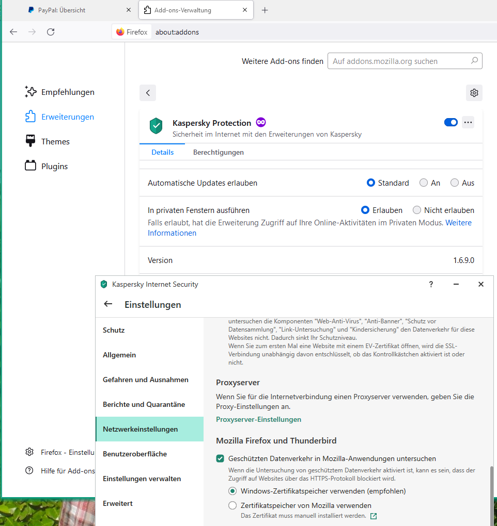Open Empfehlungen in the add-ons sidebar
The width and height of the screenshot is (497, 526).
pos(59,92)
